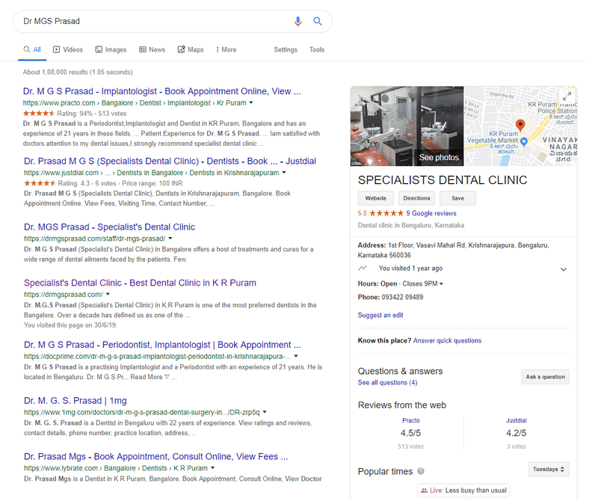Screen dimensions: 598x501
Task: Click the red location pin on the map
Action: click(520, 125)
